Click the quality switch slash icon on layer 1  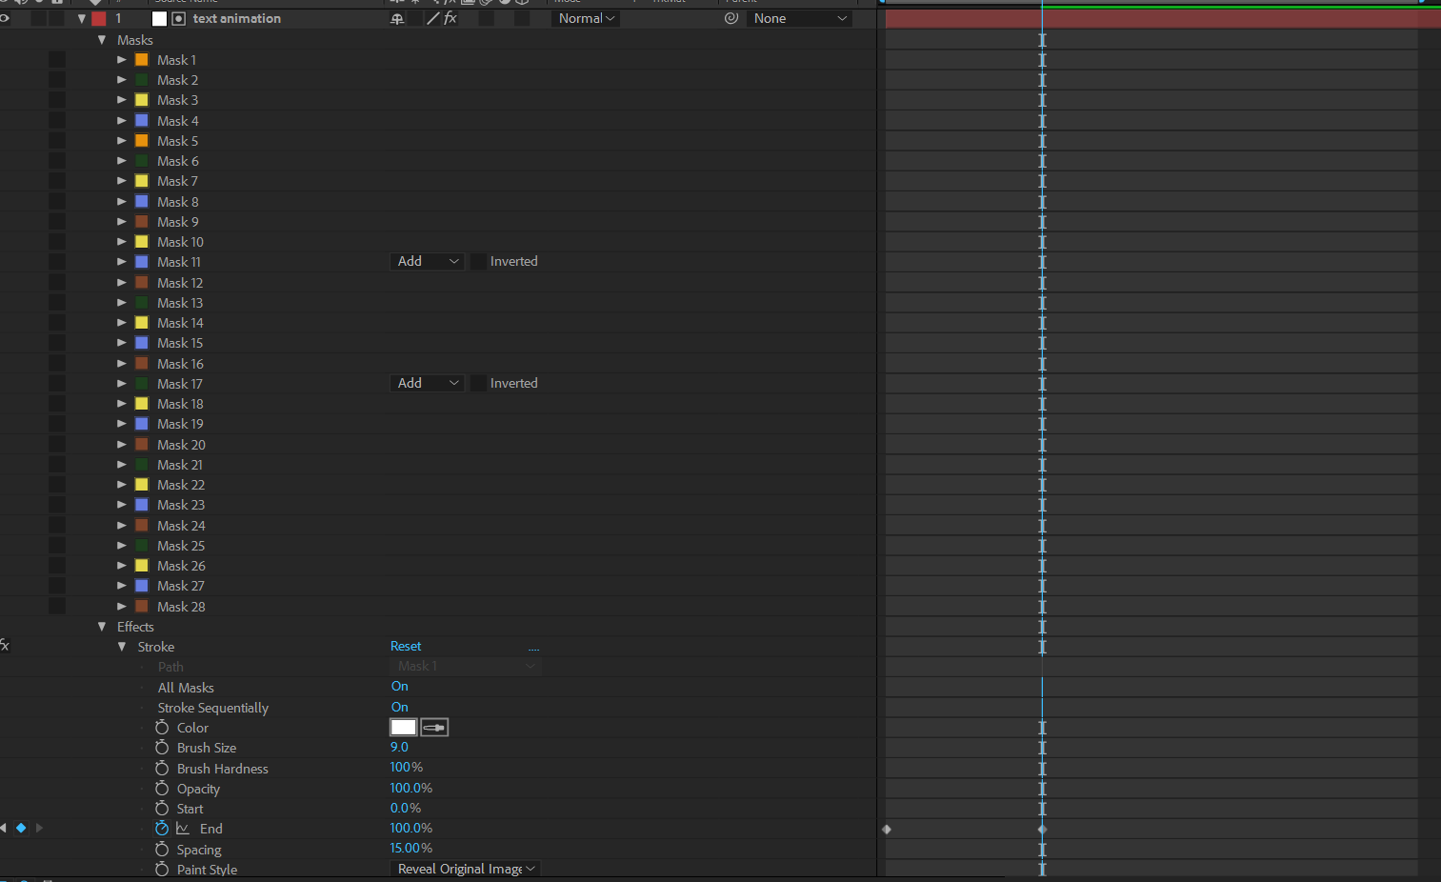[433, 18]
